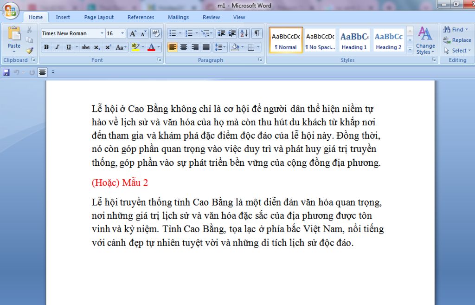This screenshot has width=475, height=305.
Task: Toggle Underline formatting
Action: 69,47
